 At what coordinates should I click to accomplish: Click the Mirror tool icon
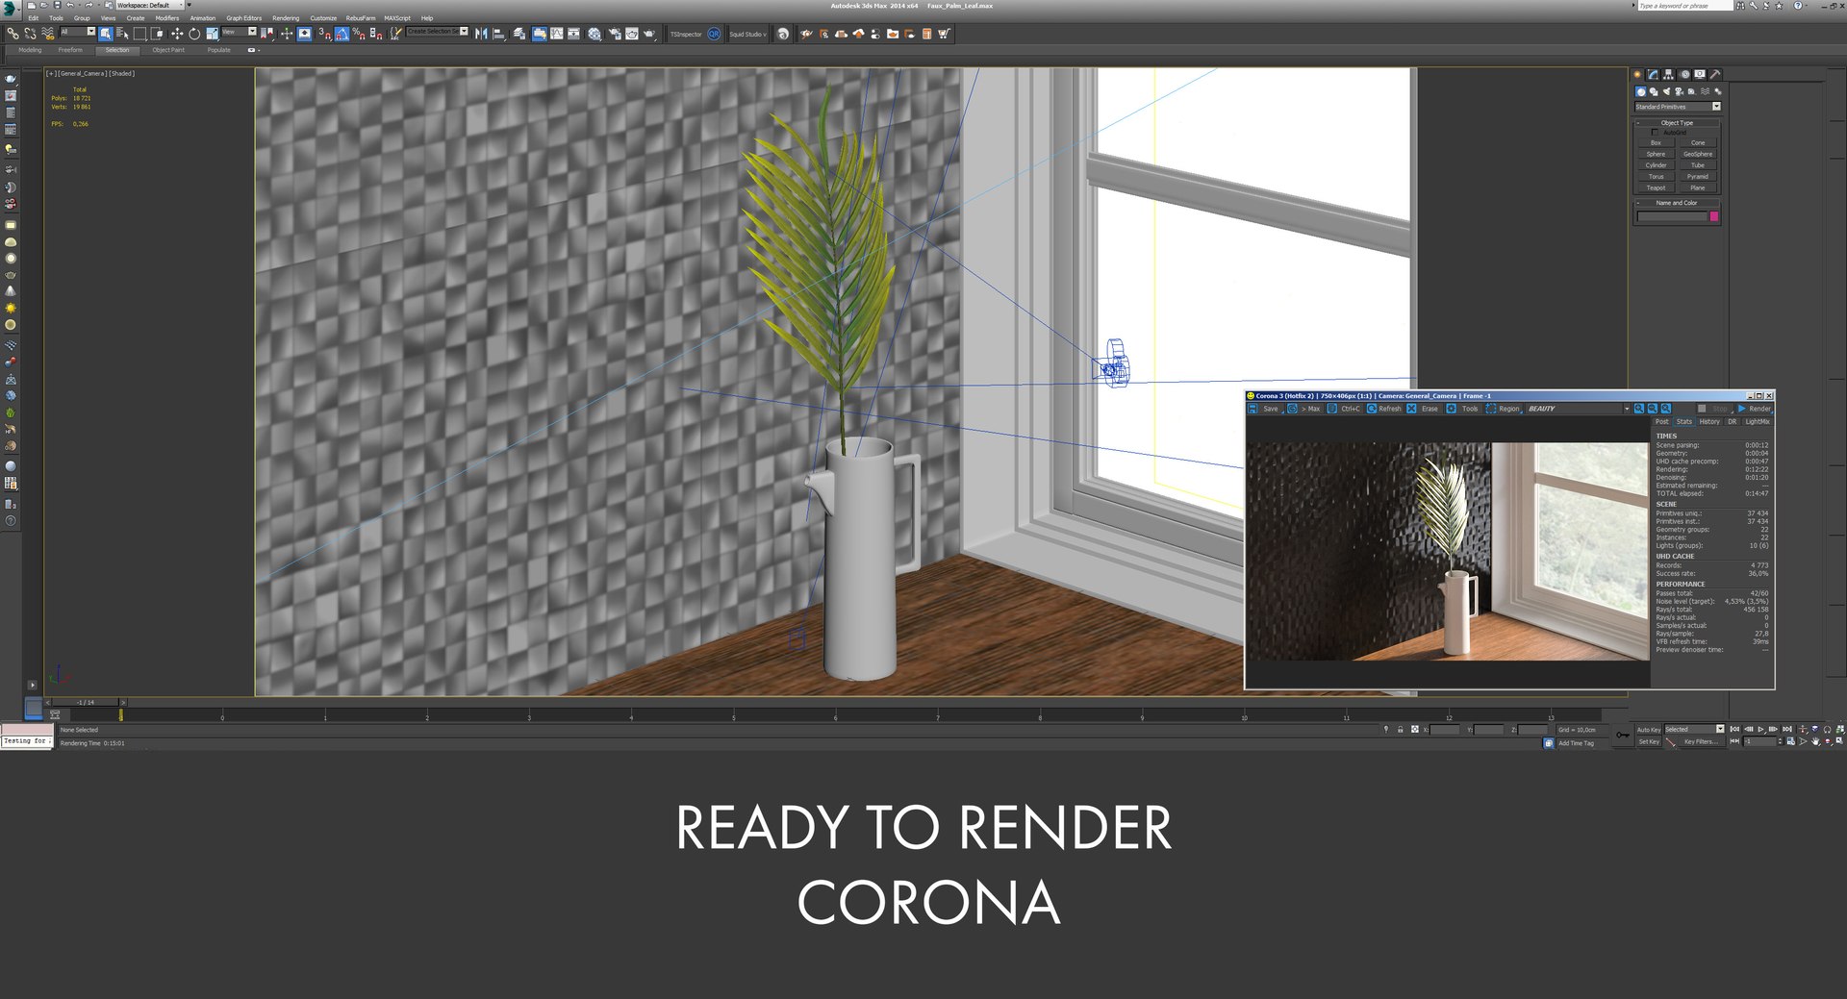coord(481,34)
